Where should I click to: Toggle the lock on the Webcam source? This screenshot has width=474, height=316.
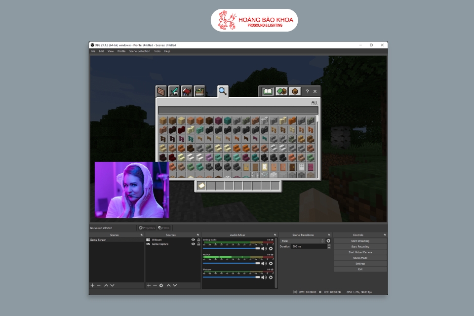point(198,240)
